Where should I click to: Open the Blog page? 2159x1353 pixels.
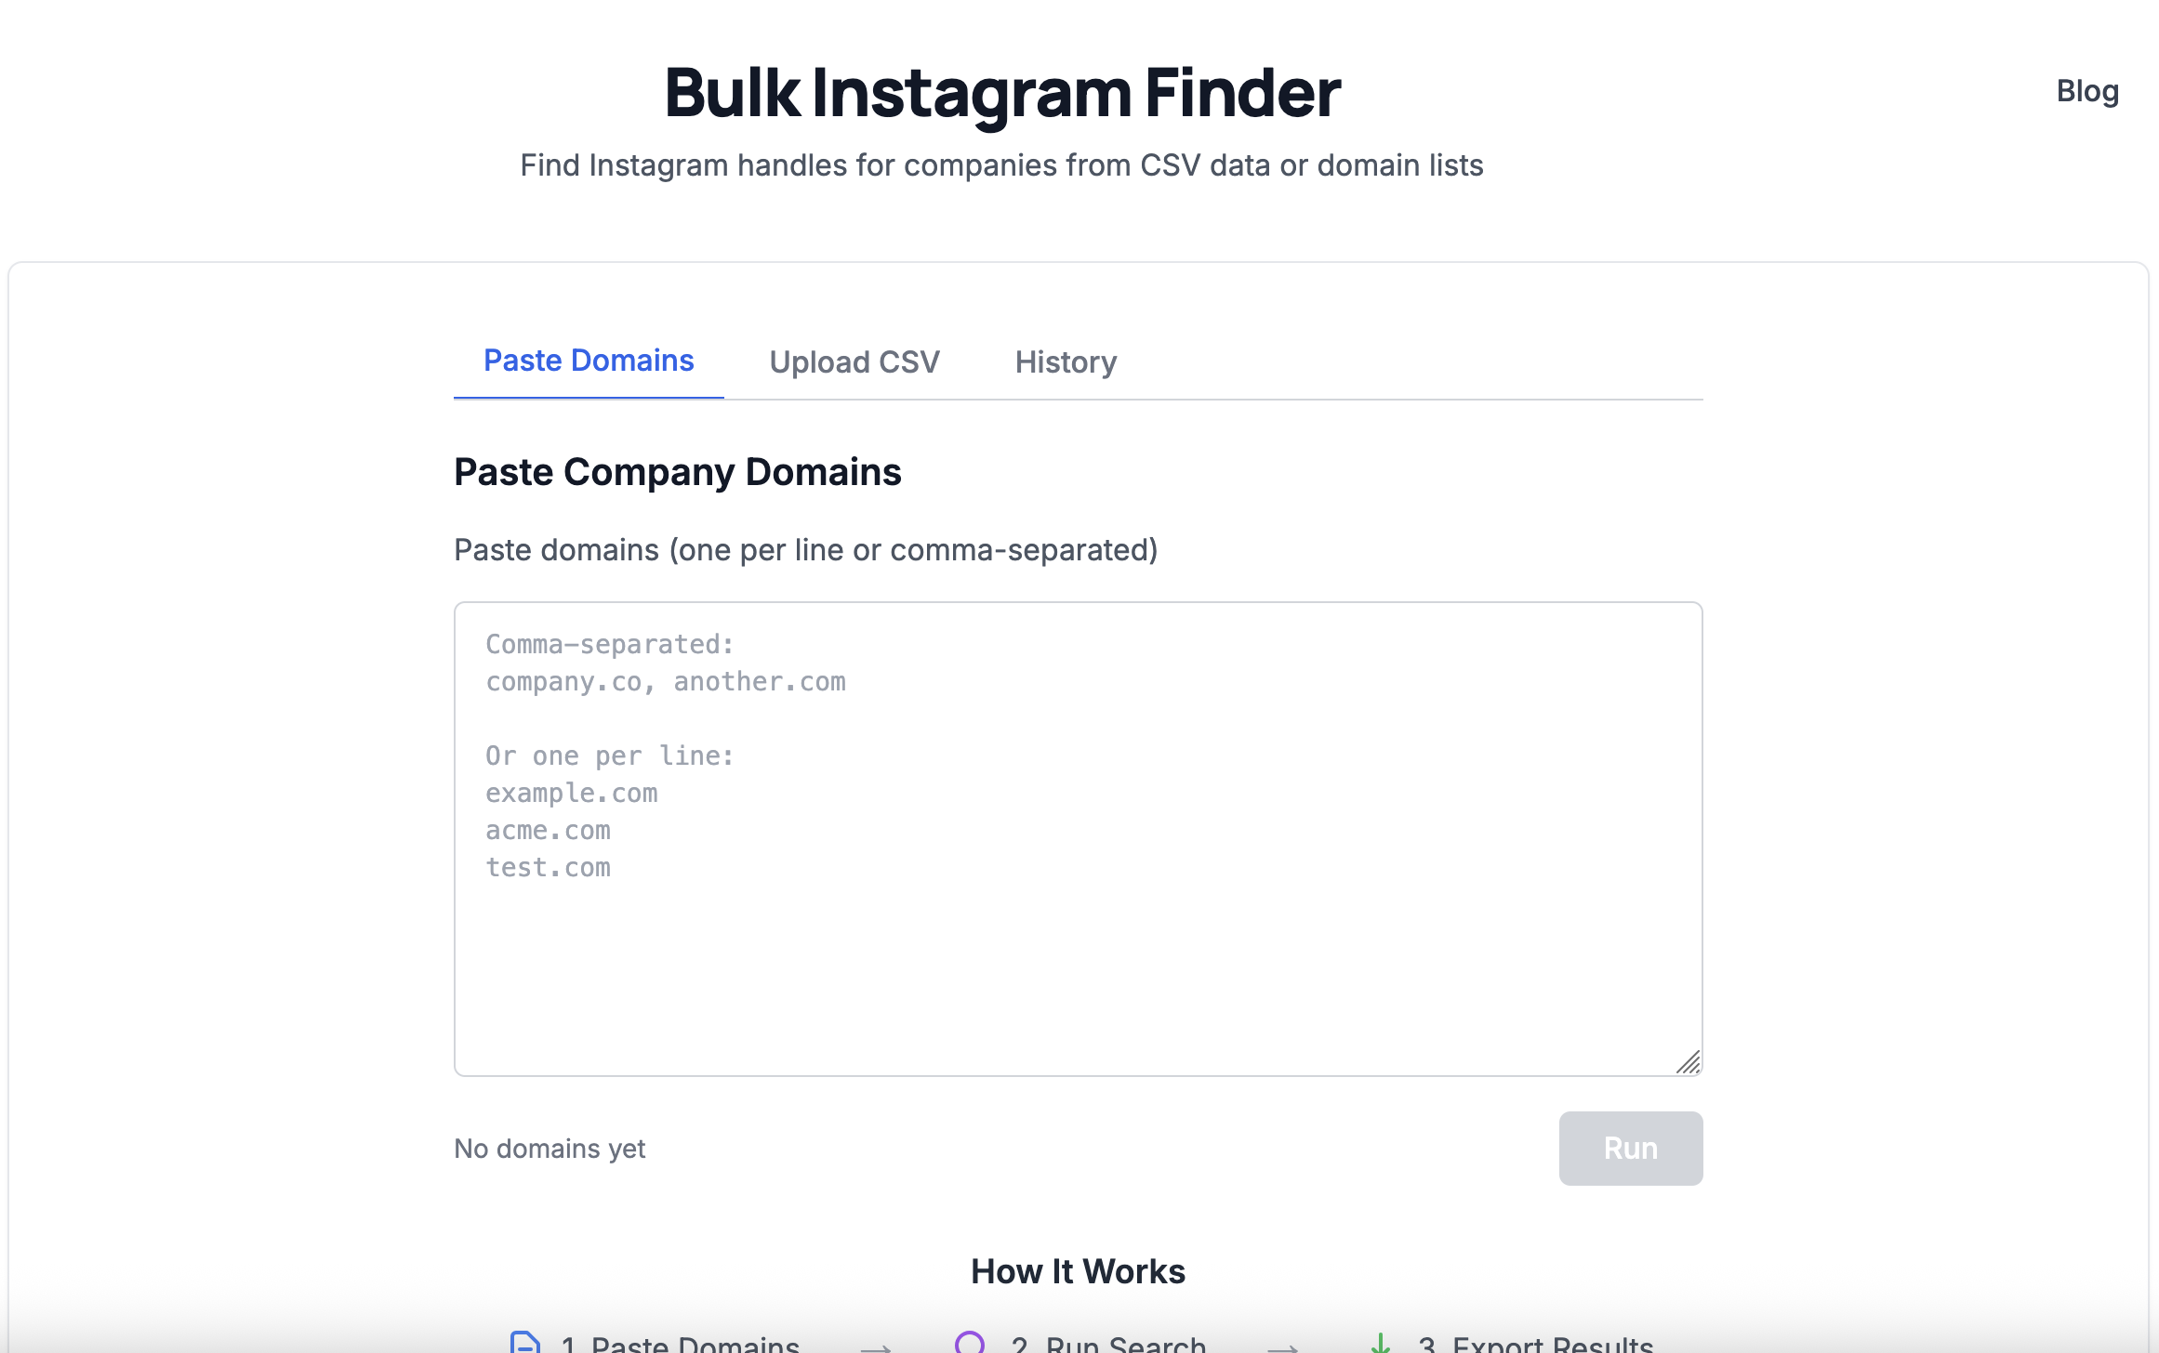(2087, 90)
